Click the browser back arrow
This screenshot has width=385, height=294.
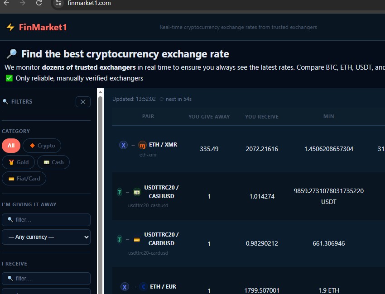click(x=6, y=3)
